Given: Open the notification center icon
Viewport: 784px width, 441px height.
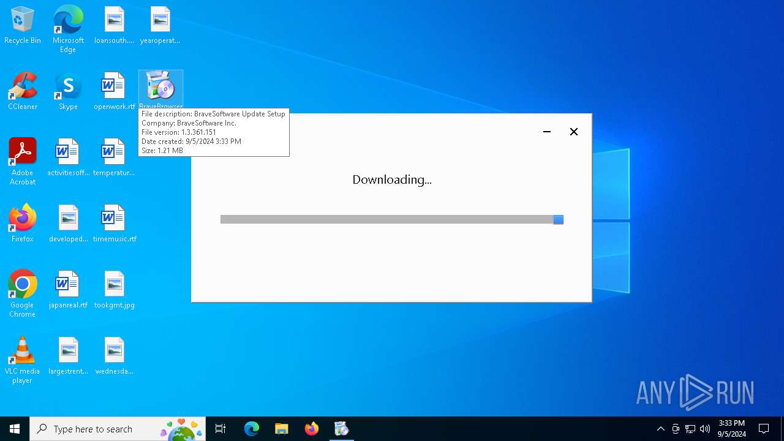Looking at the screenshot, I should coord(764,429).
